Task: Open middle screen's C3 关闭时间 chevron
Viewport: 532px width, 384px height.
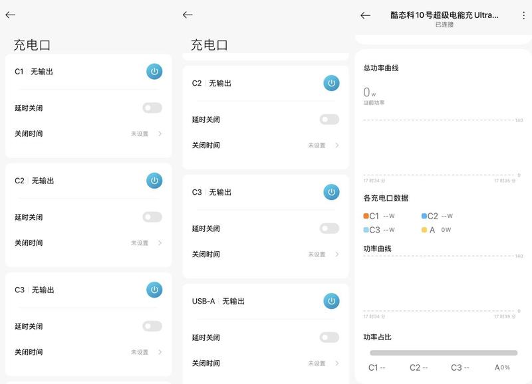Action: coord(337,254)
